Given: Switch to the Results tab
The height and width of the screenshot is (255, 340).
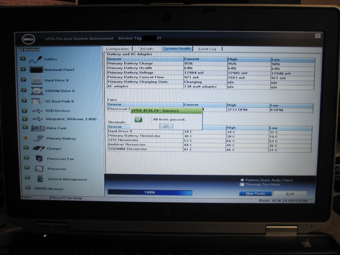Looking at the screenshot, I should click(x=147, y=49).
